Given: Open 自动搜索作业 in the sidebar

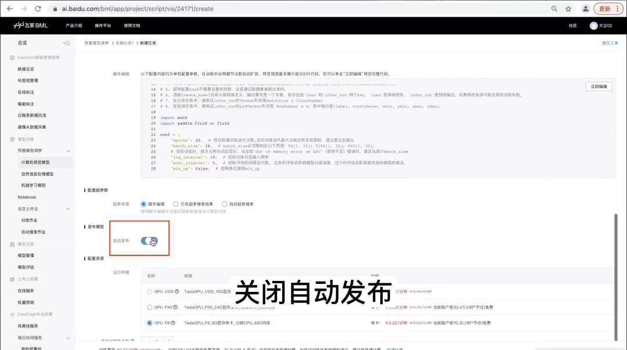Looking at the screenshot, I should tap(34, 232).
